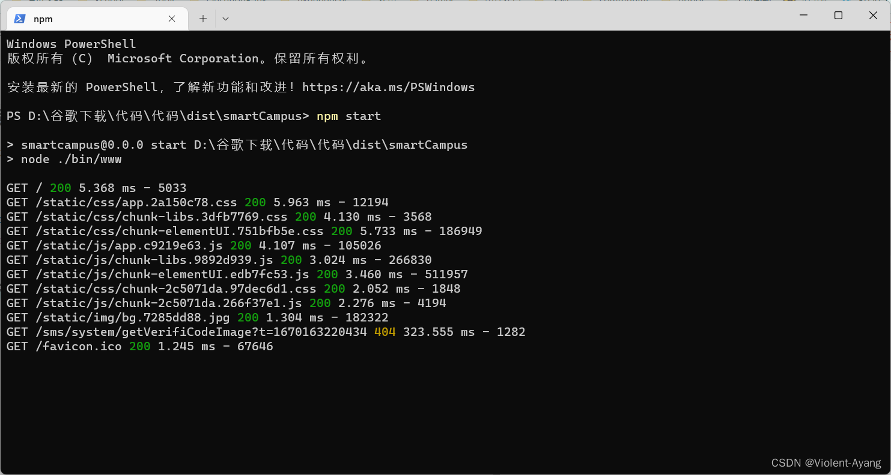Click the 'GET / 200 5.368 ms' log line

coord(97,188)
